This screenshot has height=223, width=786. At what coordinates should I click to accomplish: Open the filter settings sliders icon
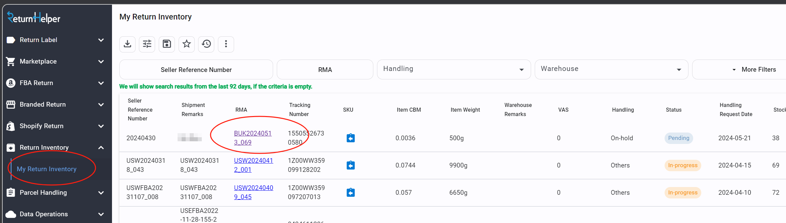[x=147, y=44]
